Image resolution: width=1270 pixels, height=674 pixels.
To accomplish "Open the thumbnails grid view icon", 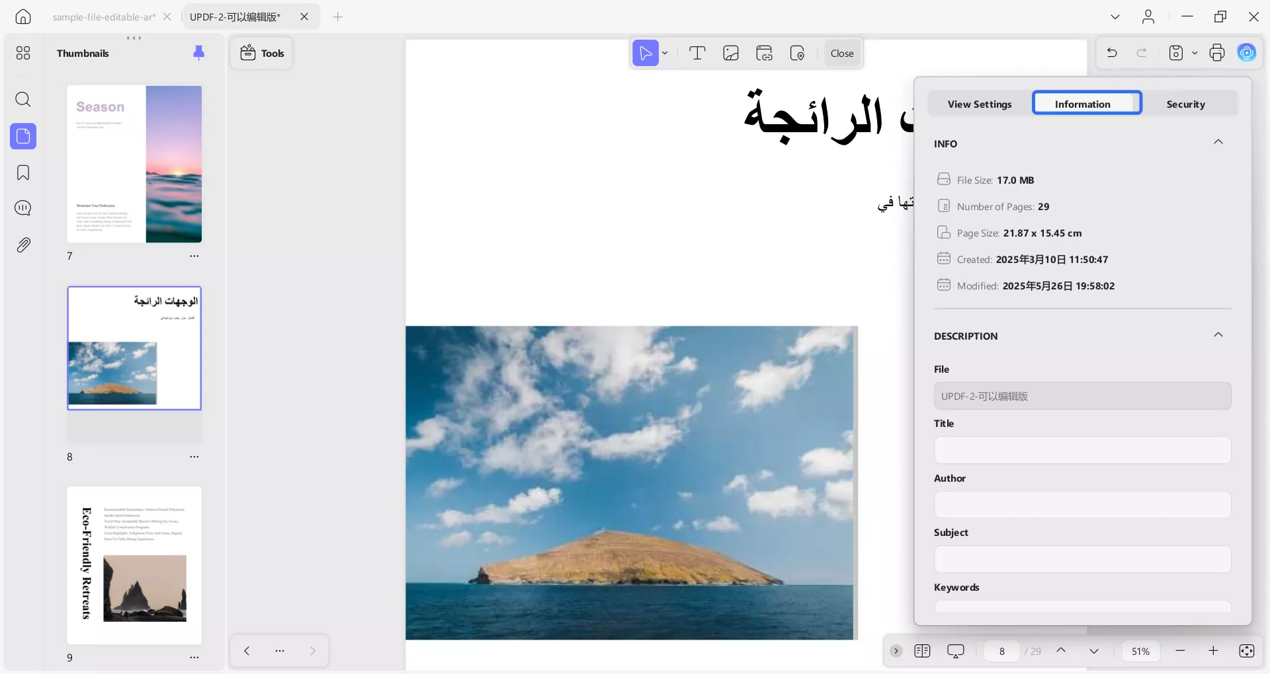I will 23,53.
